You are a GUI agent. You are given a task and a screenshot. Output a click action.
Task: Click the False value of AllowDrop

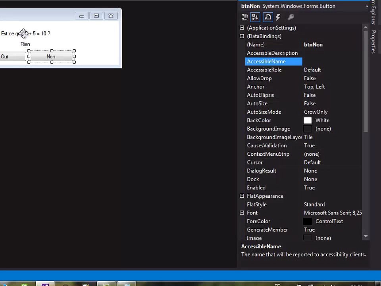[310, 78]
